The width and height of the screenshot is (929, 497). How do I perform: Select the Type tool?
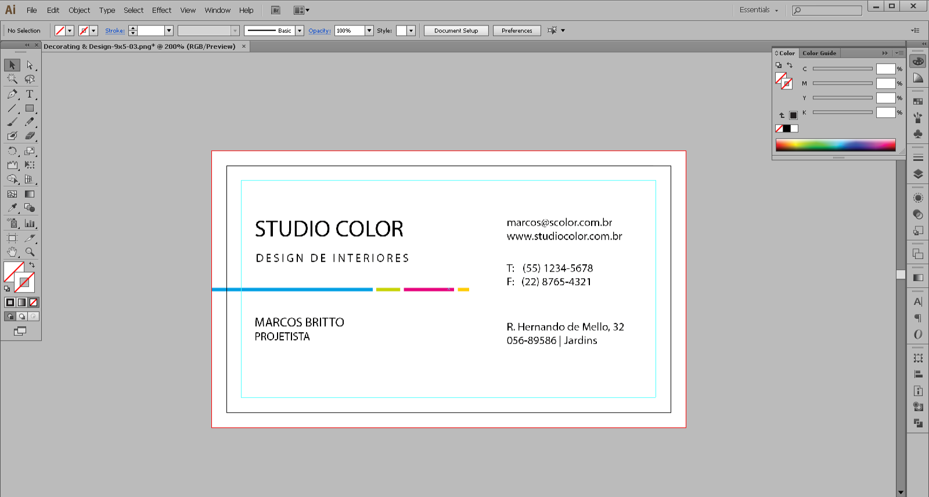point(30,94)
